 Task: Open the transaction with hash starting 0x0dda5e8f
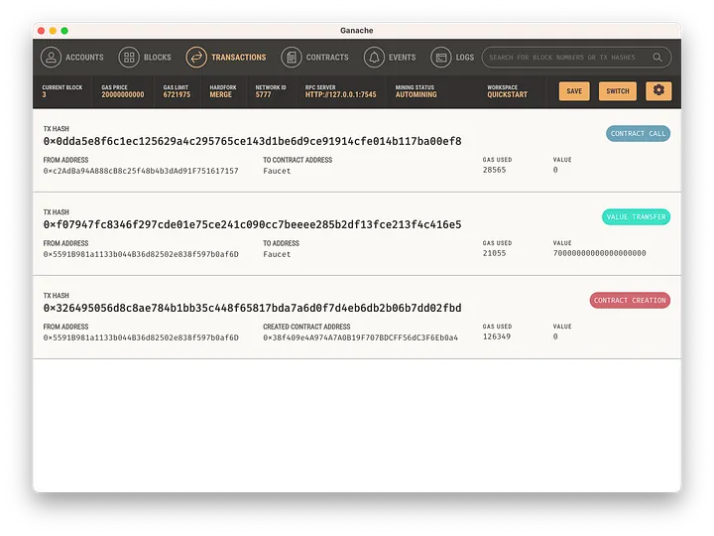tap(252, 141)
